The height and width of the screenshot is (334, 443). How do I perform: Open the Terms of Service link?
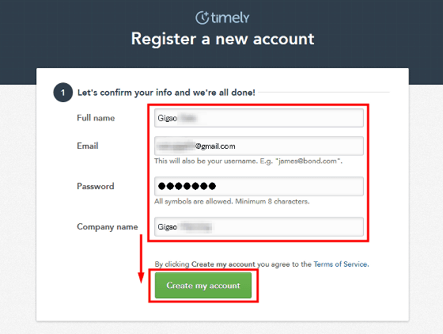341,264
